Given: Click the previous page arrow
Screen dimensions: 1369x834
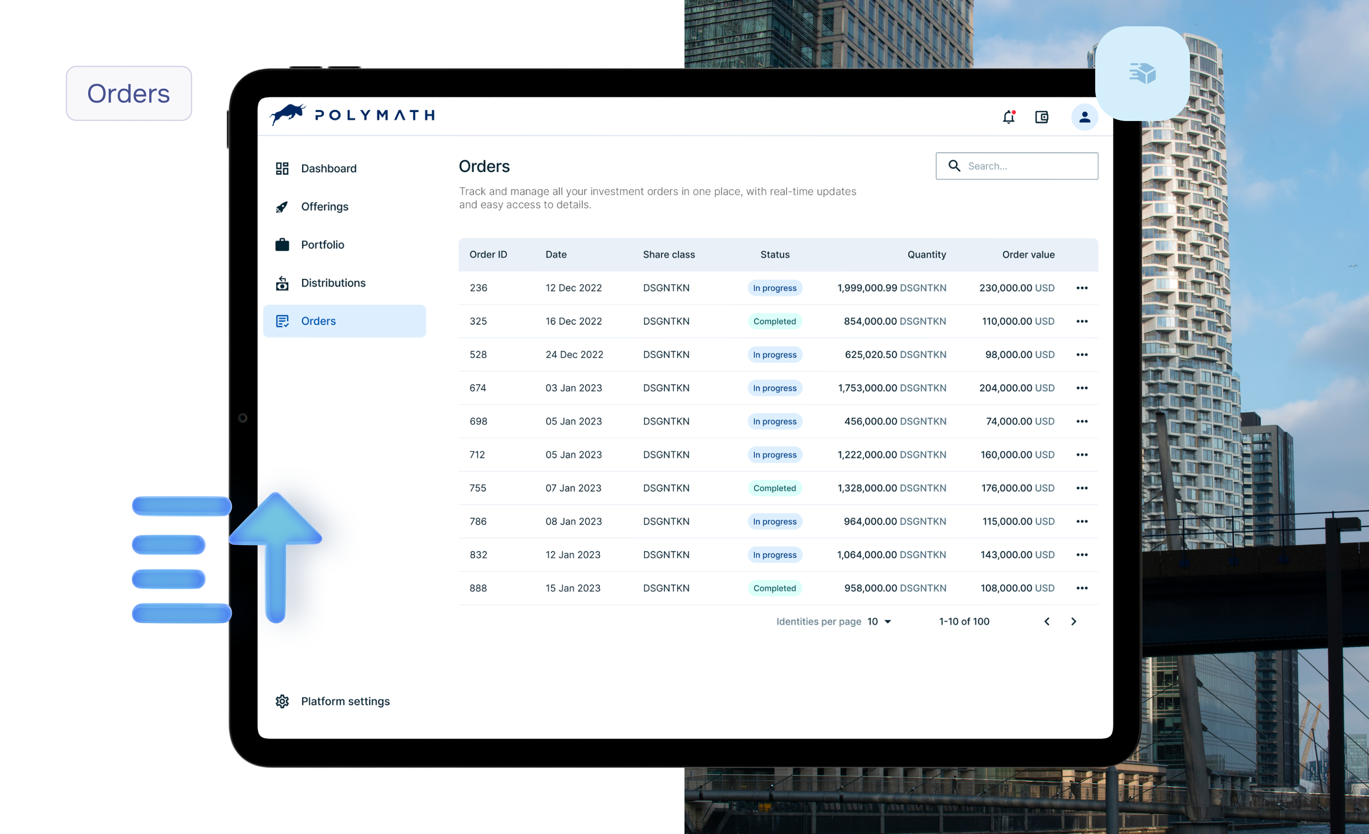Looking at the screenshot, I should [1047, 621].
